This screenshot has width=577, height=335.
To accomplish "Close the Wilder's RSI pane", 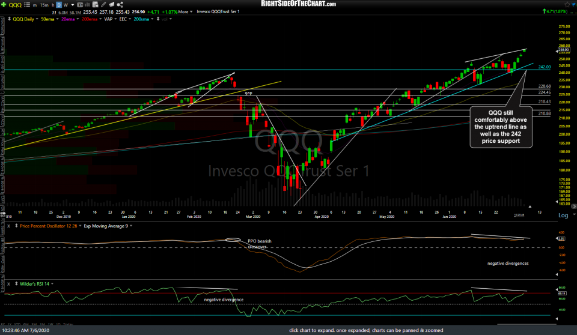I will tap(8, 284).
